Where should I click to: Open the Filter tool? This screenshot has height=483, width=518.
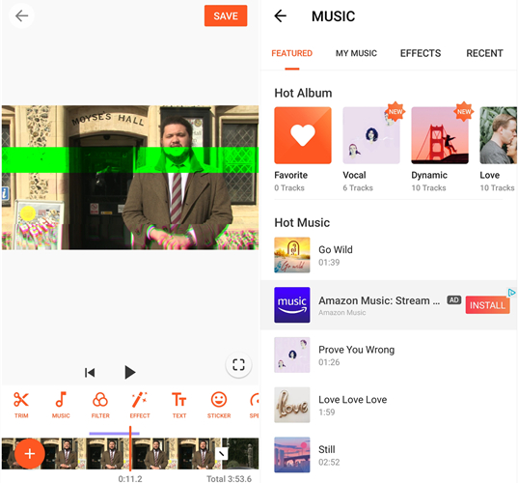point(100,405)
